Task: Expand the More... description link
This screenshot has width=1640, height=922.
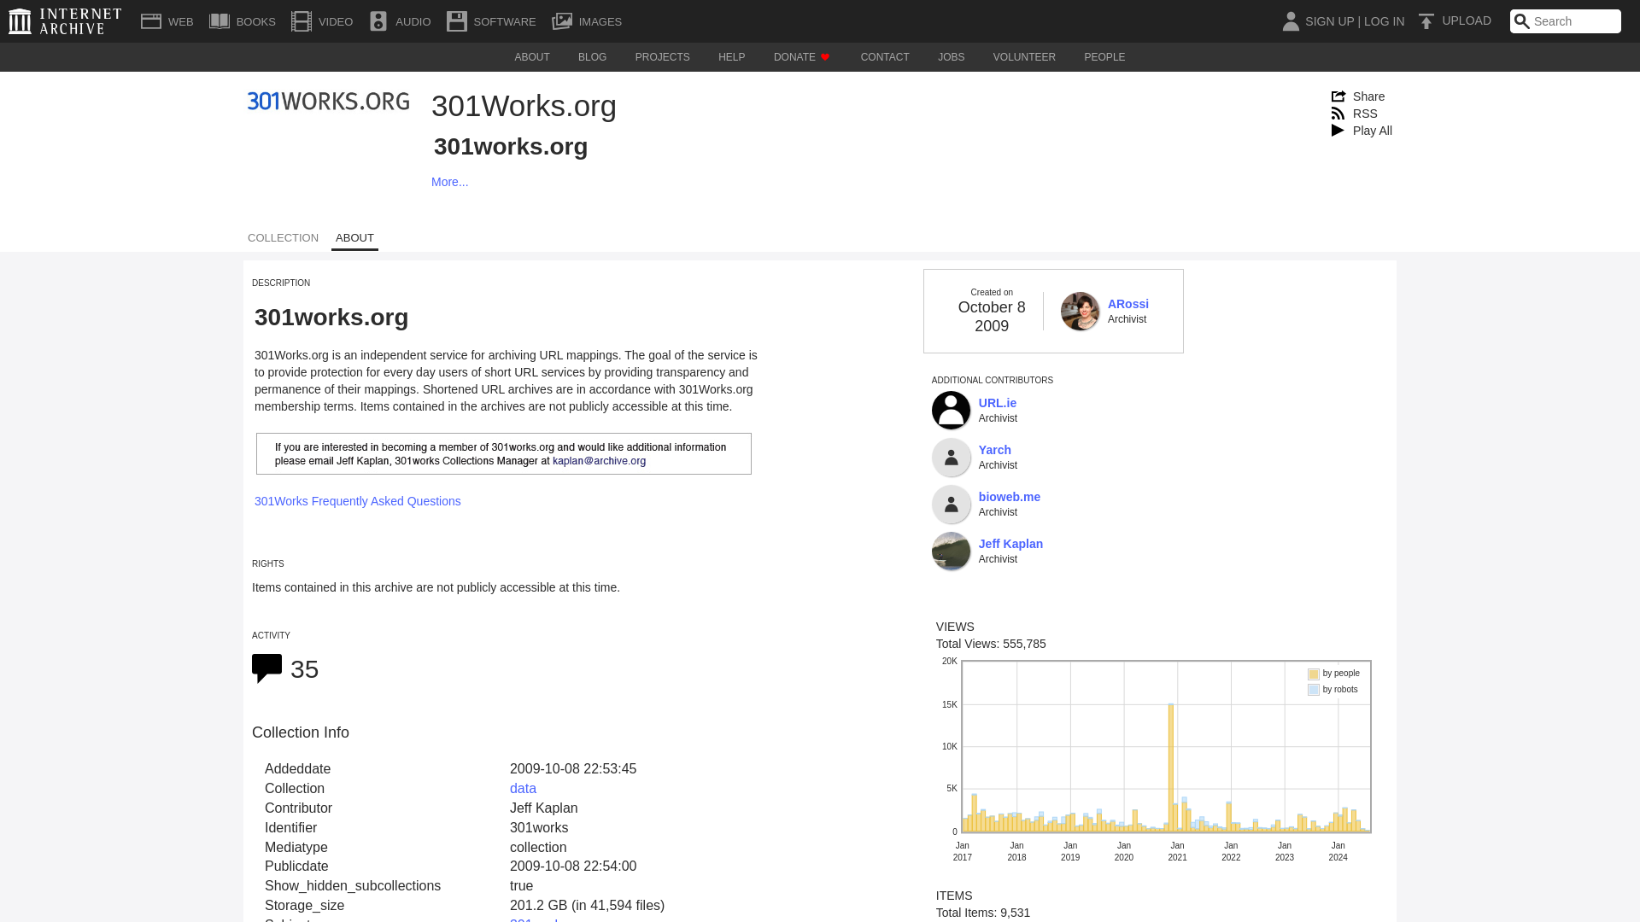Action: (449, 182)
